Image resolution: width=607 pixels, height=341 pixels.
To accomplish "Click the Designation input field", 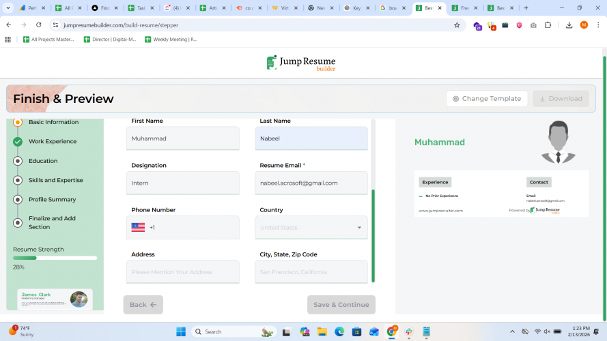I will pos(183,183).
